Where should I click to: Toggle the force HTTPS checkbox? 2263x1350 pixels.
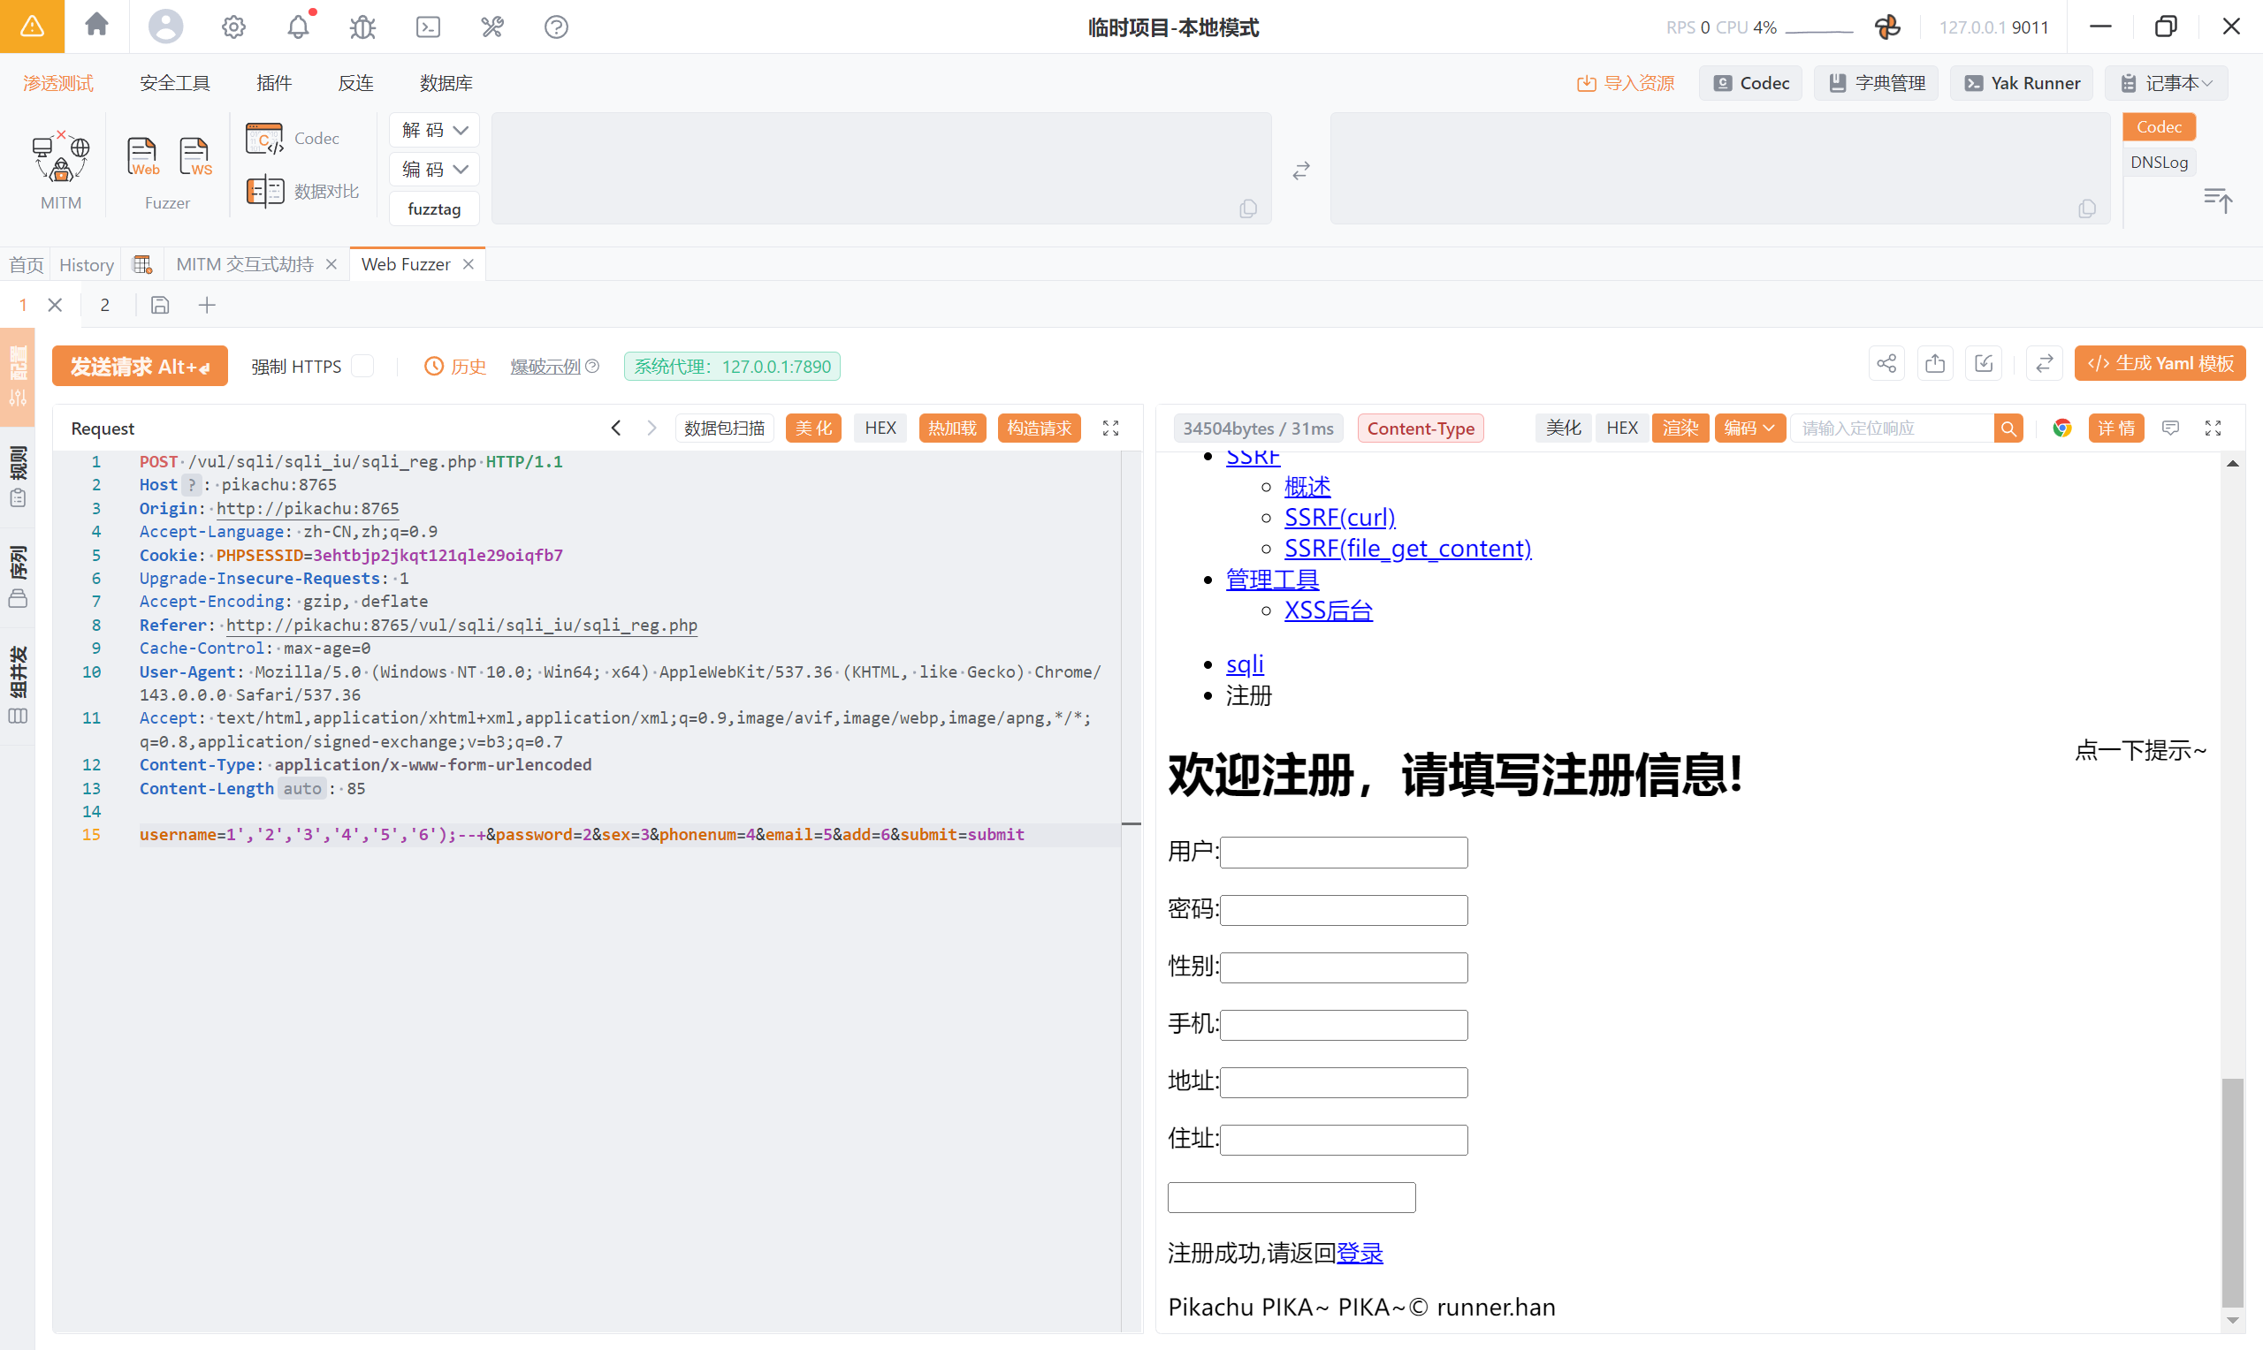click(x=362, y=366)
